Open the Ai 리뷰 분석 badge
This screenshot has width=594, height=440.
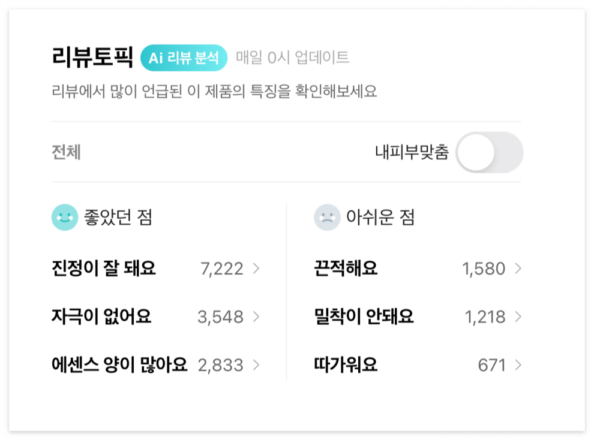183,58
